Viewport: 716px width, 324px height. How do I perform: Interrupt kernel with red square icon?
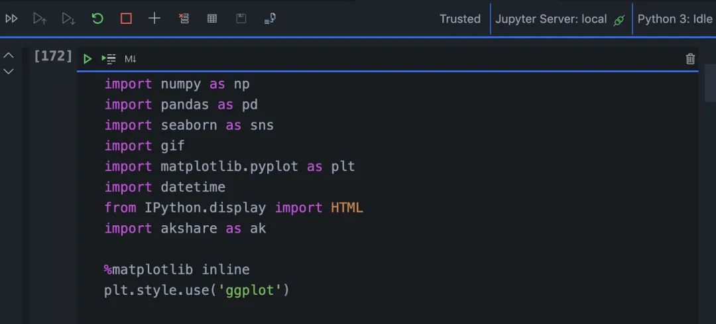click(x=126, y=19)
